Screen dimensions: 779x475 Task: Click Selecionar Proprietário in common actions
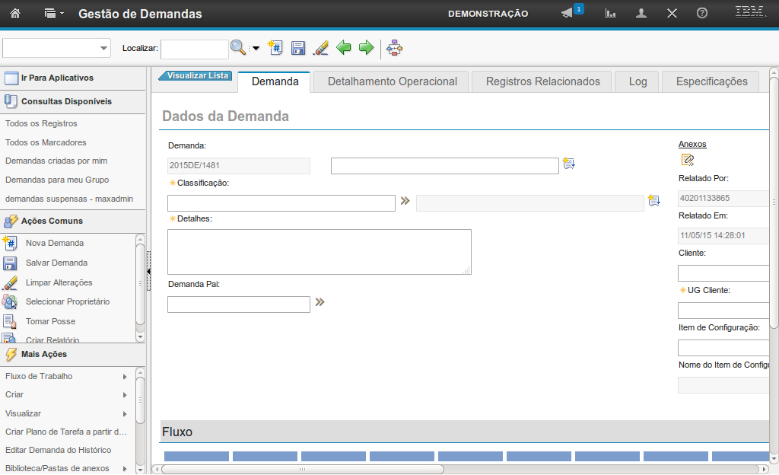point(68,301)
